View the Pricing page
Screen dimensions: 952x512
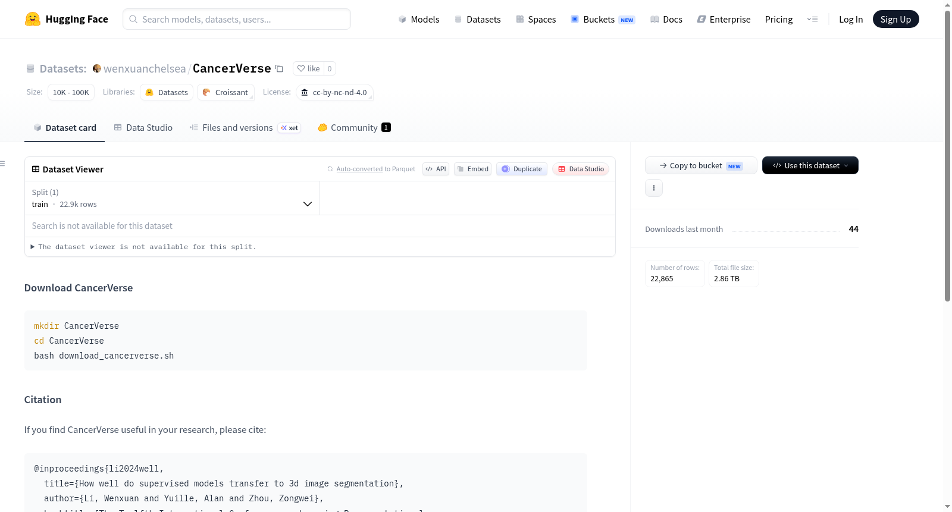pos(779,19)
